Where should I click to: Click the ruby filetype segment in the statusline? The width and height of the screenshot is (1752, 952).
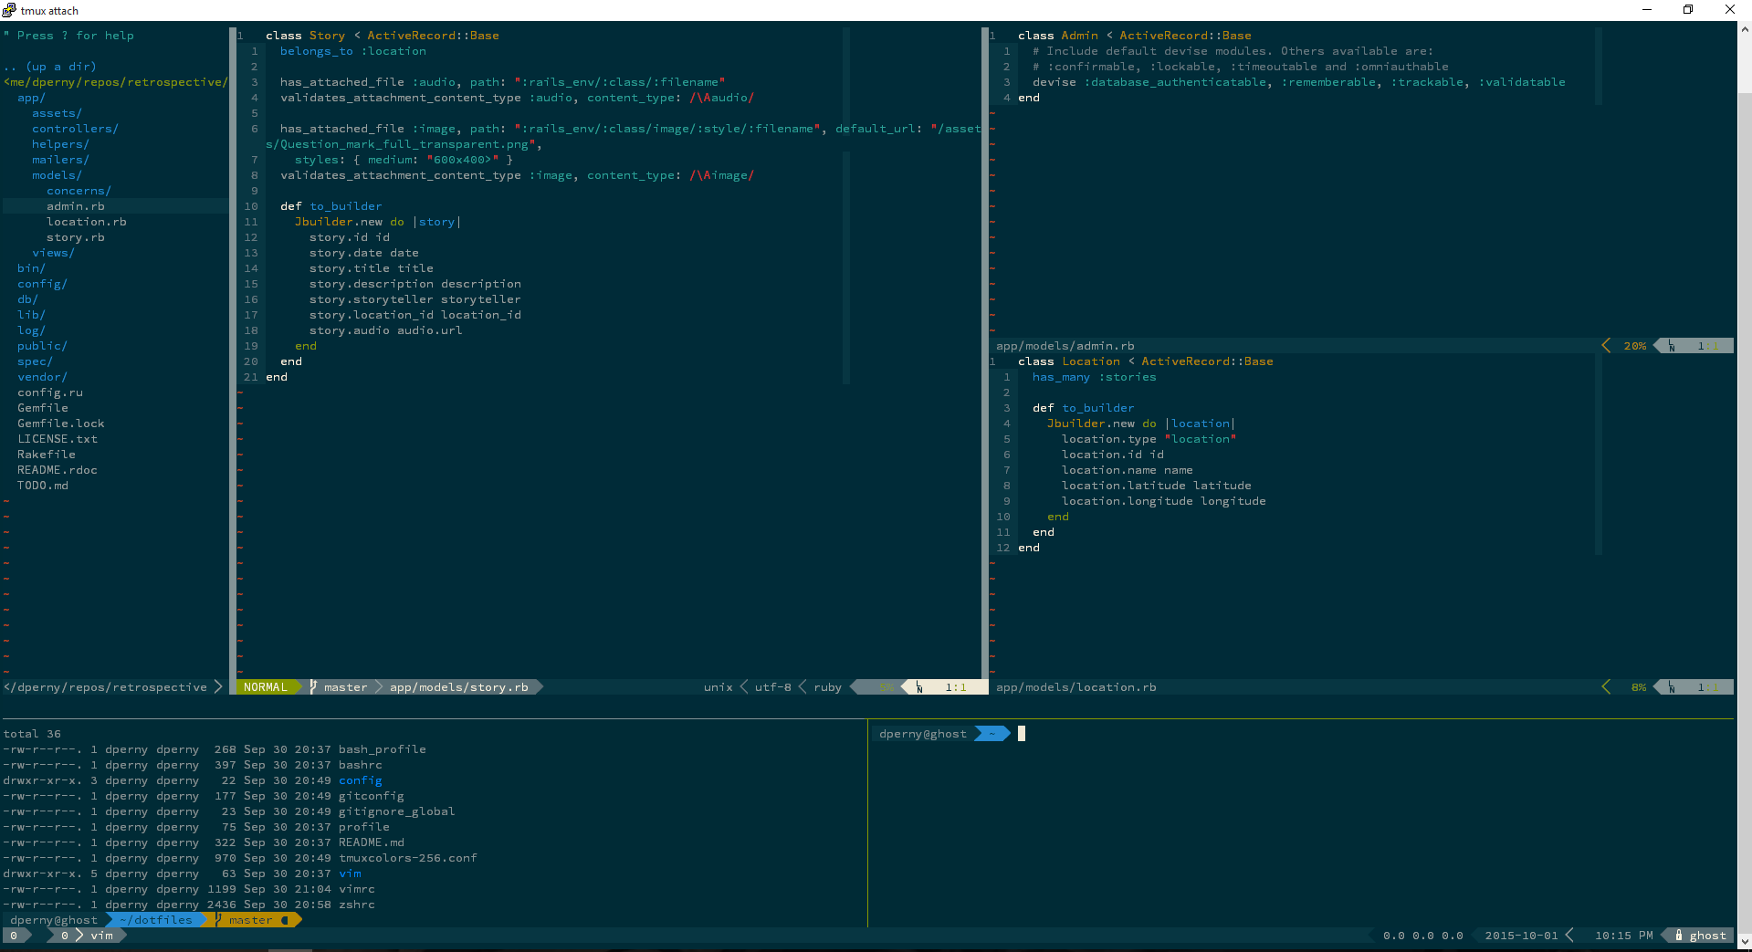[826, 687]
